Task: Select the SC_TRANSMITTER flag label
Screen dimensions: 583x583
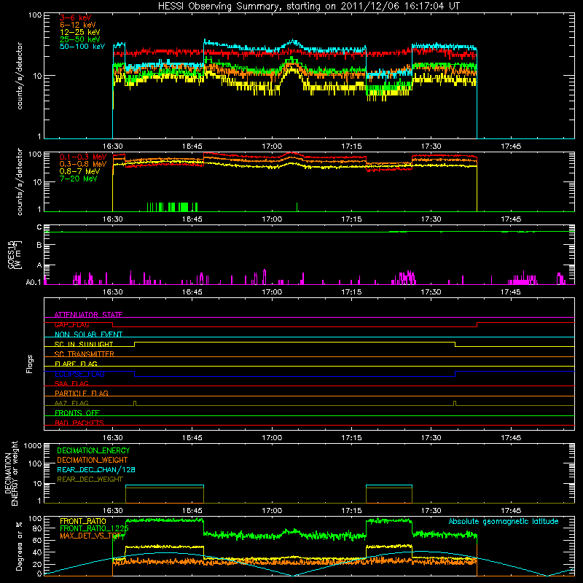Action: (x=85, y=353)
